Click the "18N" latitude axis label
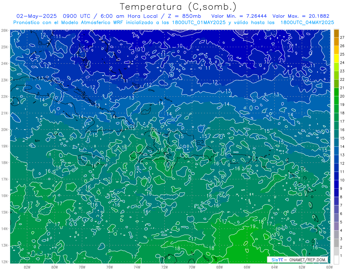Viewport: 350px width, 271px height. (4, 163)
